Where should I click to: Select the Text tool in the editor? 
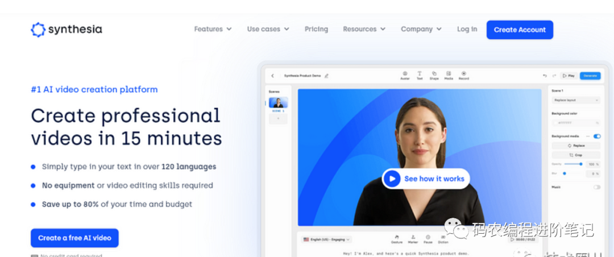point(420,76)
